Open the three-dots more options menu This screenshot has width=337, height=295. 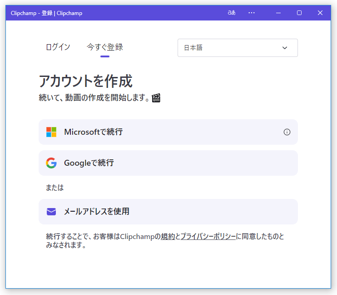pos(252,13)
